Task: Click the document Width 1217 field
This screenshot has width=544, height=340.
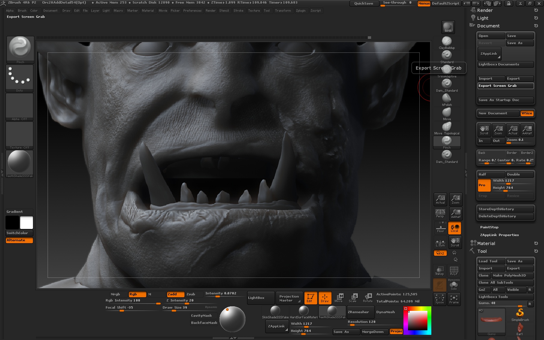Action: click(x=512, y=181)
